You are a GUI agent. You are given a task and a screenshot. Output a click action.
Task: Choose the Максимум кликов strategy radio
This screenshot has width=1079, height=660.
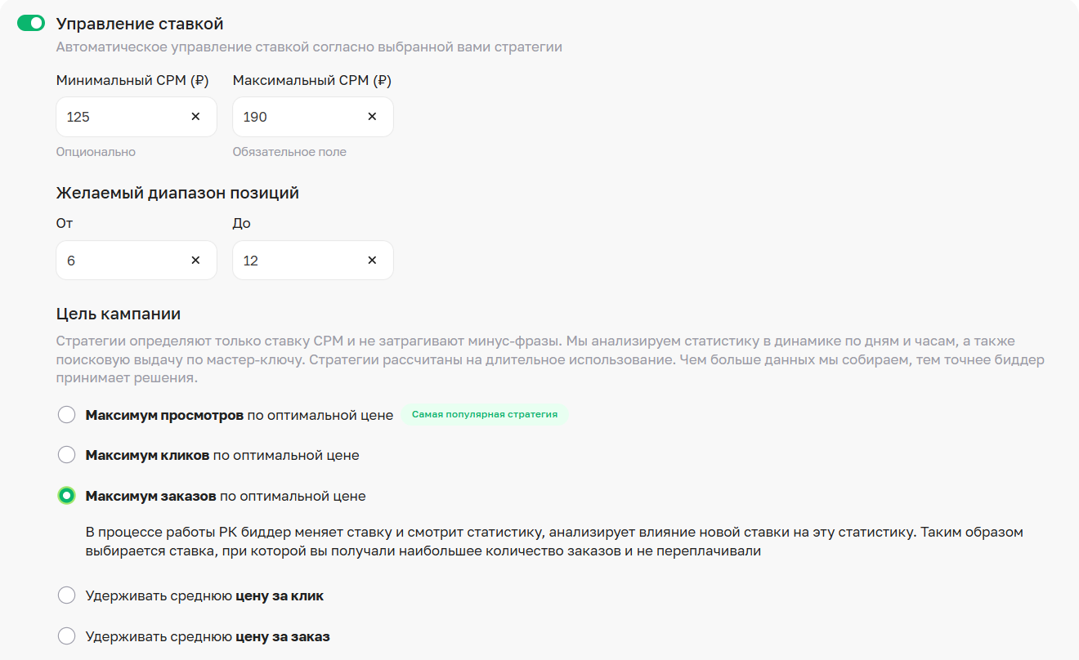point(66,455)
